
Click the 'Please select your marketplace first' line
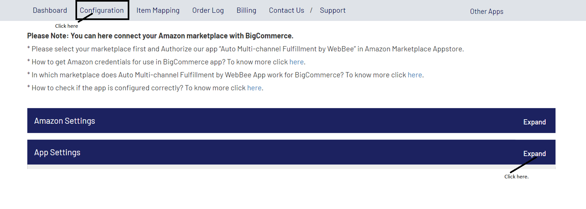247,49
